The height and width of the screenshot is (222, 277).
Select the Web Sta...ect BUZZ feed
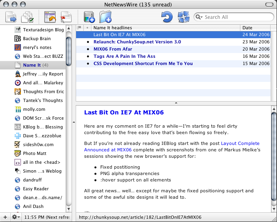(33, 56)
